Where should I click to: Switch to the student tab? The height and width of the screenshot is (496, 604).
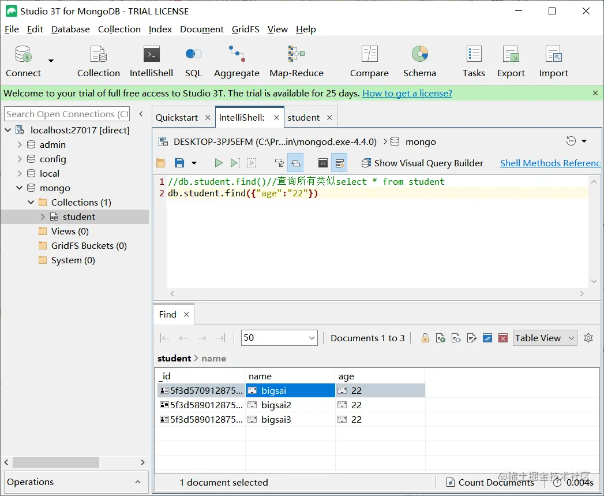tap(303, 118)
